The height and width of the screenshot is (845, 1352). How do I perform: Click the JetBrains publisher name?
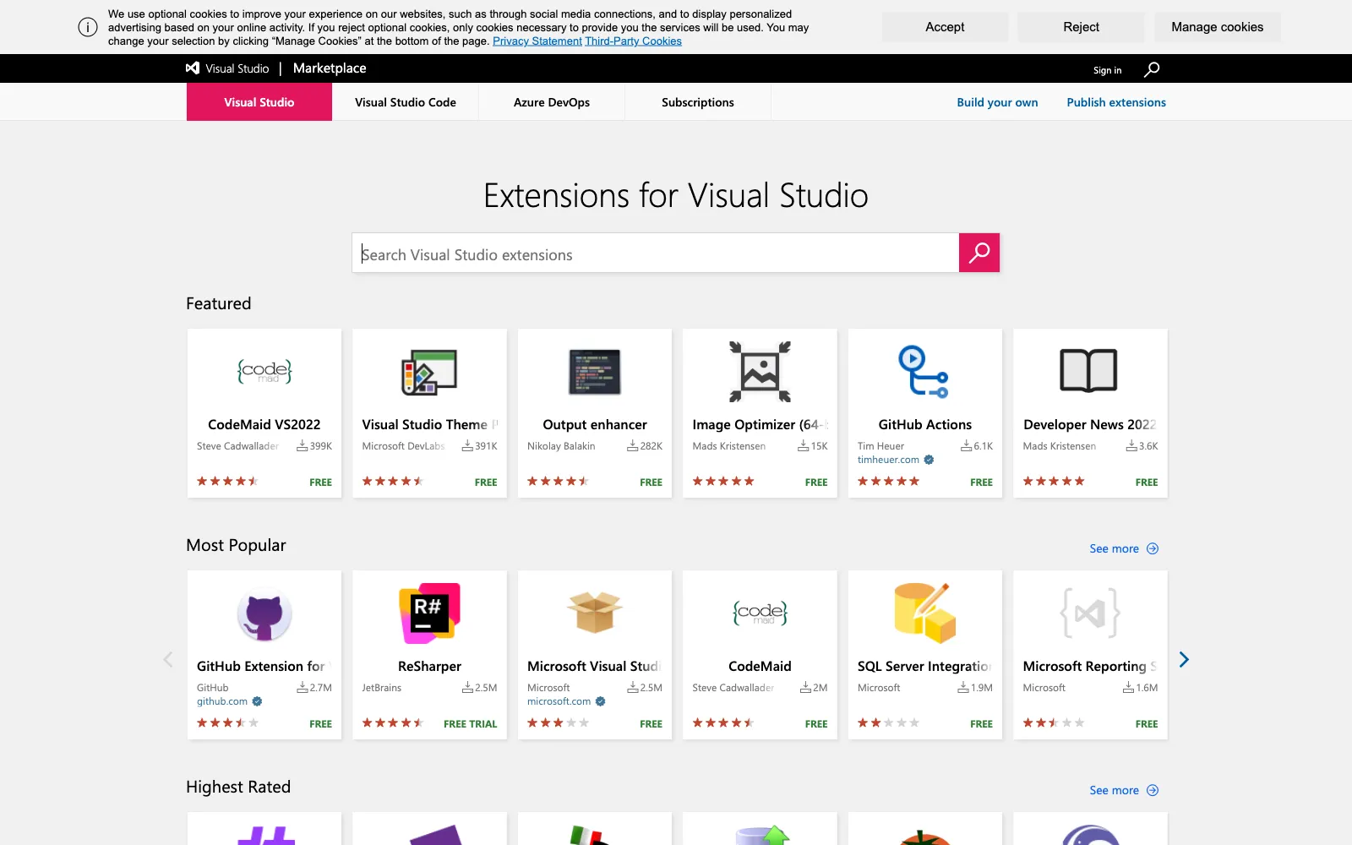[381, 688]
